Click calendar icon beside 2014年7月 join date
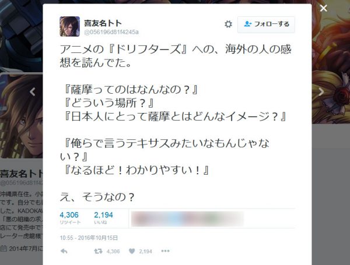This screenshot has height=265, width=350. (x=3, y=248)
